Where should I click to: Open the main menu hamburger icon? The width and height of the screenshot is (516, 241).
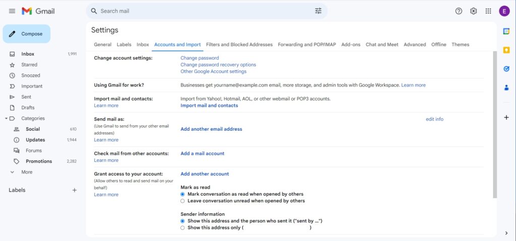(12, 11)
